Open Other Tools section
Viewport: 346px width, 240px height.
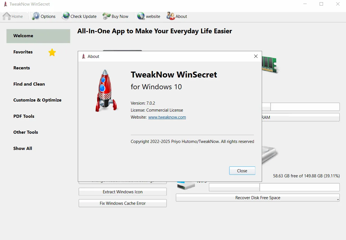pos(26,132)
